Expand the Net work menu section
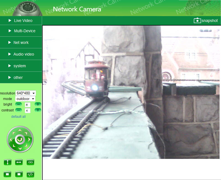This screenshot has height=180, width=221. tap(21, 42)
